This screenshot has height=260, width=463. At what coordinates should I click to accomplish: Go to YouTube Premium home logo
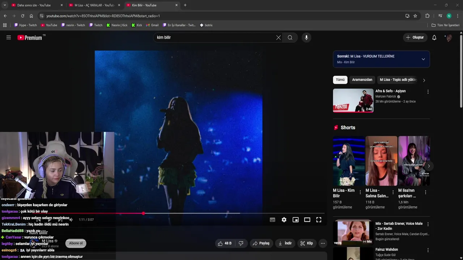[30, 38]
